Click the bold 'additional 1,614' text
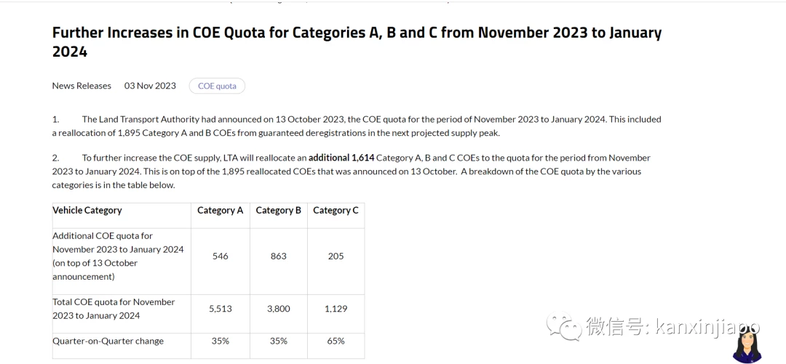 [x=341, y=158]
